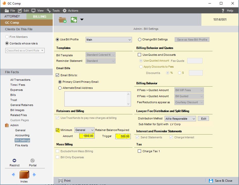Viewport: 239px width, 185px height.
Task: Open General Retainers in File Facts
Action: coord(22,105)
